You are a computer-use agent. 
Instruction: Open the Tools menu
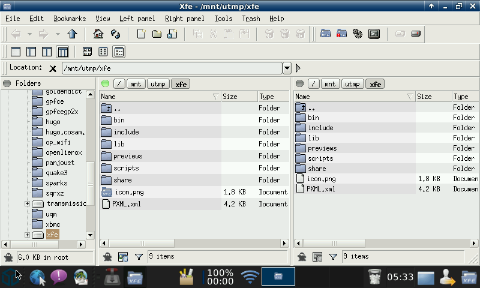point(223,19)
